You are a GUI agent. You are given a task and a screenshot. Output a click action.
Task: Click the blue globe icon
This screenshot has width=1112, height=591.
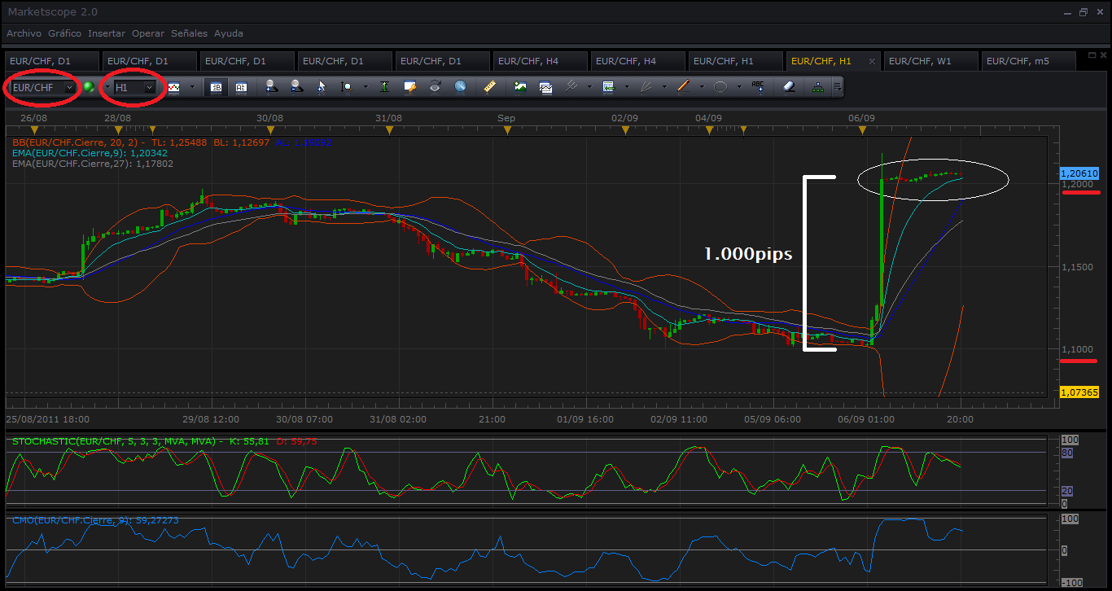(x=461, y=87)
